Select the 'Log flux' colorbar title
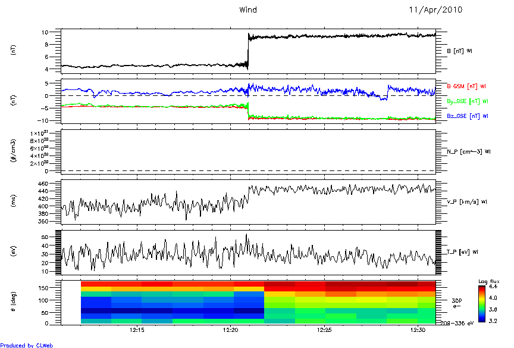This screenshot has height=348, width=514. [x=489, y=281]
